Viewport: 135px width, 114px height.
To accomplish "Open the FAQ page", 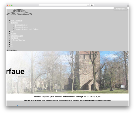I will pos(12,32).
